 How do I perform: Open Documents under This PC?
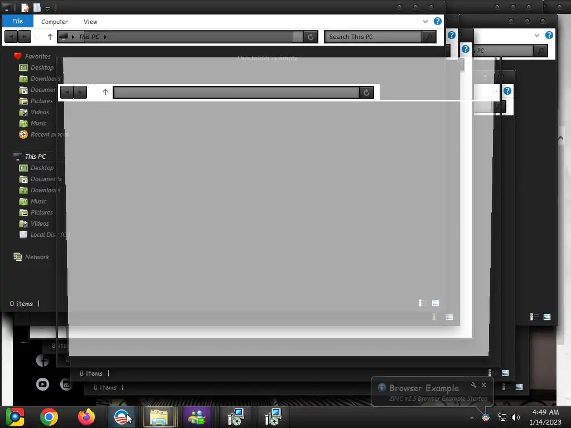click(x=40, y=179)
